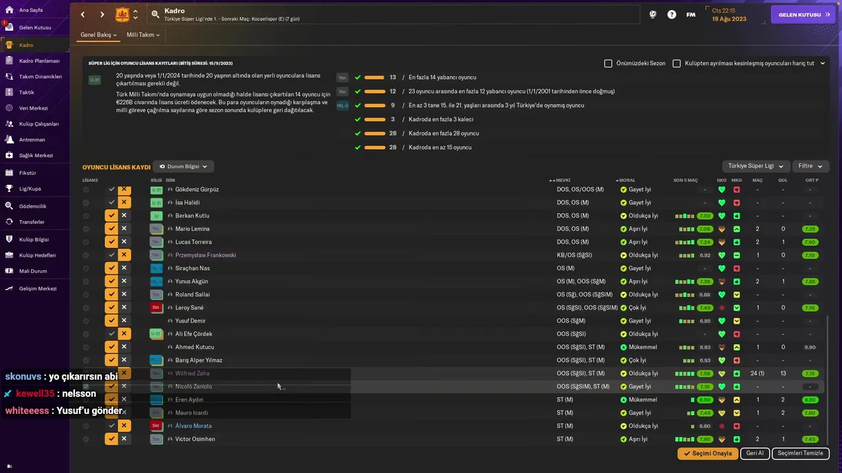
Task: Go back with left arrow in top bar
Action: [x=82, y=14]
